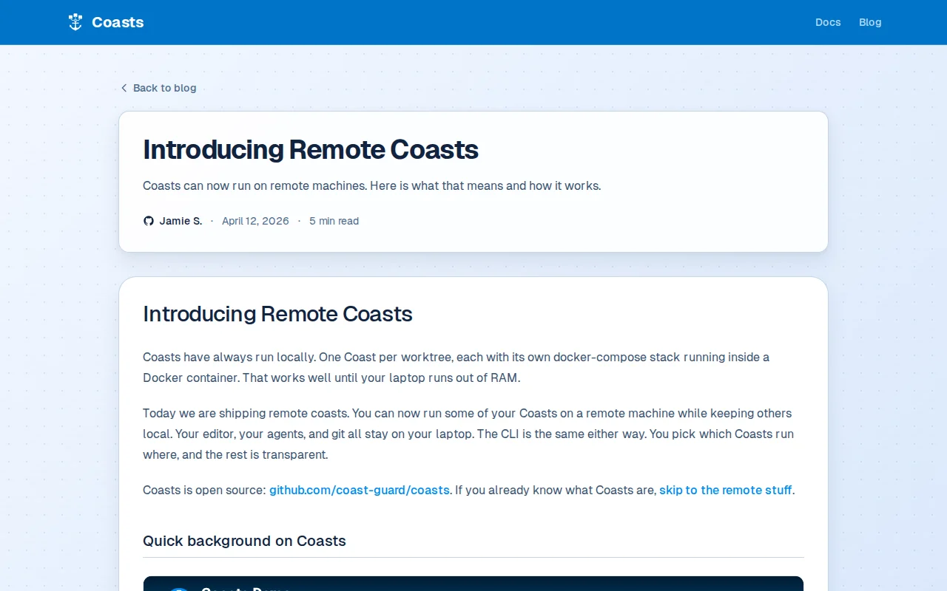The width and height of the screenshot is (947, 591).
Task: Click the article body Introducing Remote Coasts heading
Action: (x=277, y=314)
